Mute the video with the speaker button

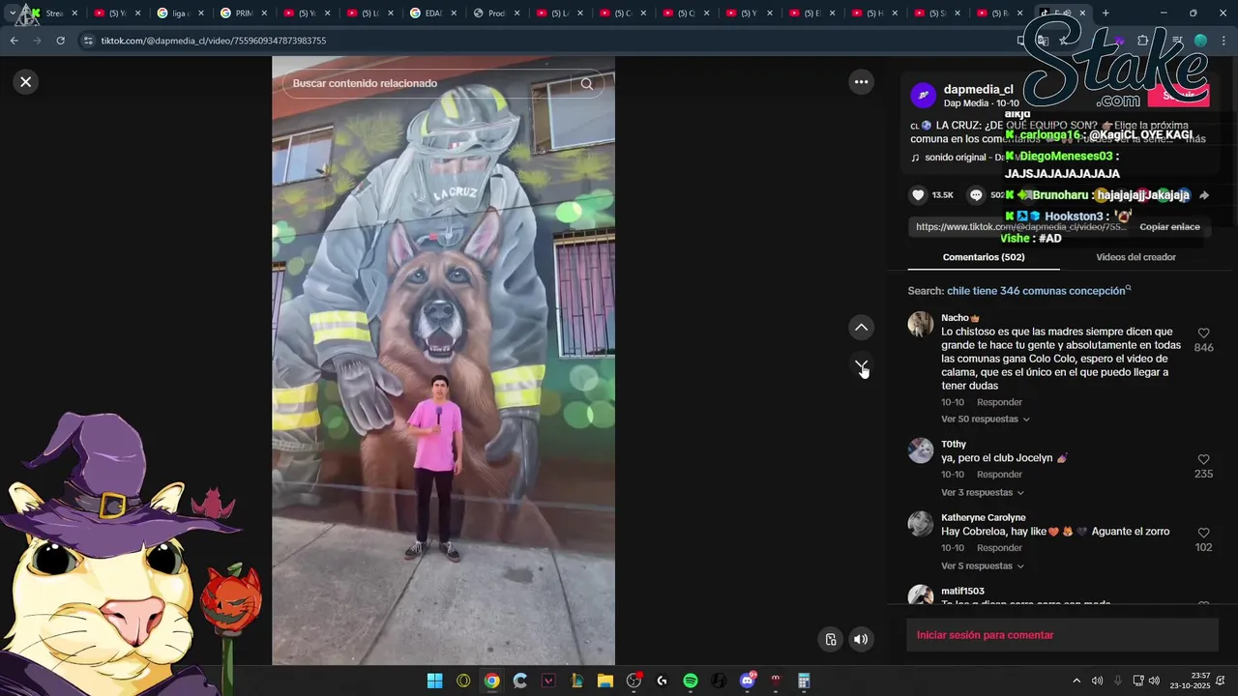point(861,639)
